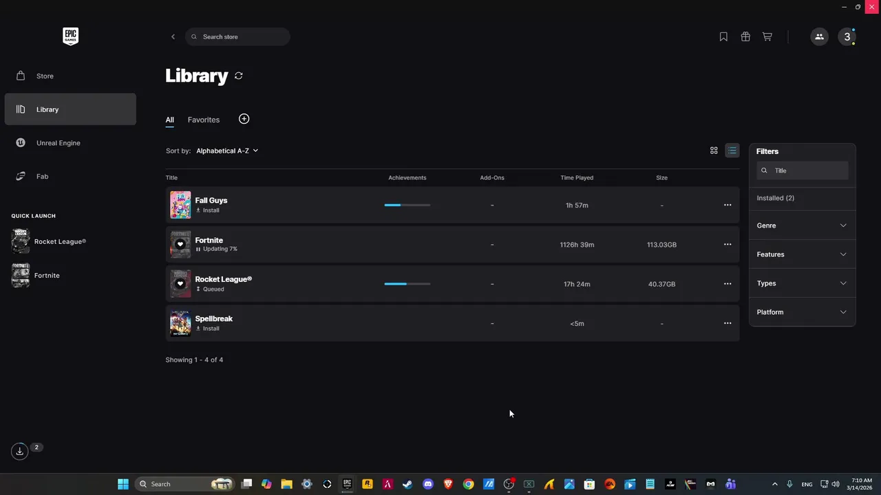Install Spellbreak

pyautogui.click(x=208, y=329)
